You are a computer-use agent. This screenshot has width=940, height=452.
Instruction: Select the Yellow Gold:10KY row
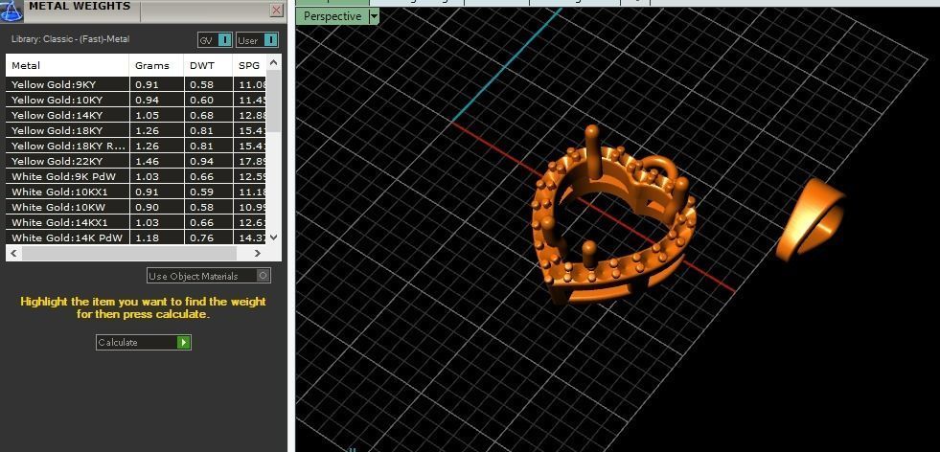[135, 100]
